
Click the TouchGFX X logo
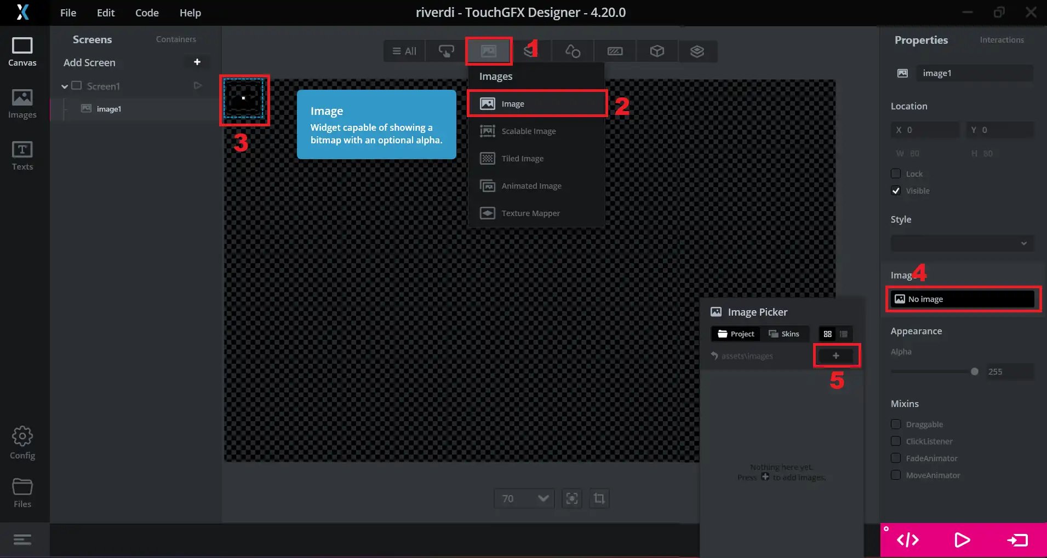coord(22,12)
